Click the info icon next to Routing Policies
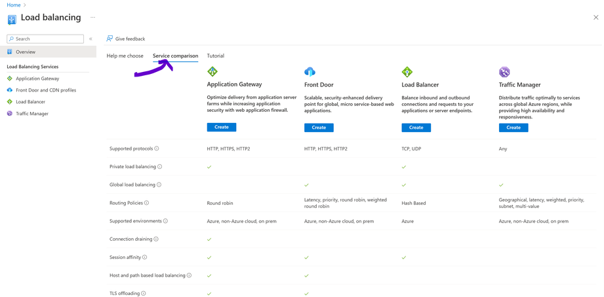 [147, 203]
